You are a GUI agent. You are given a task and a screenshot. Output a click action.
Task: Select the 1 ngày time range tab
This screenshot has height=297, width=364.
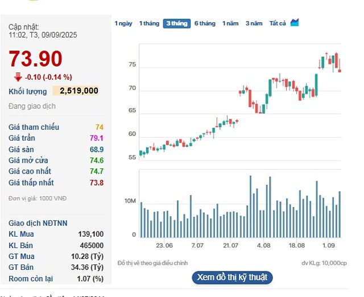[x=123, y=23]
